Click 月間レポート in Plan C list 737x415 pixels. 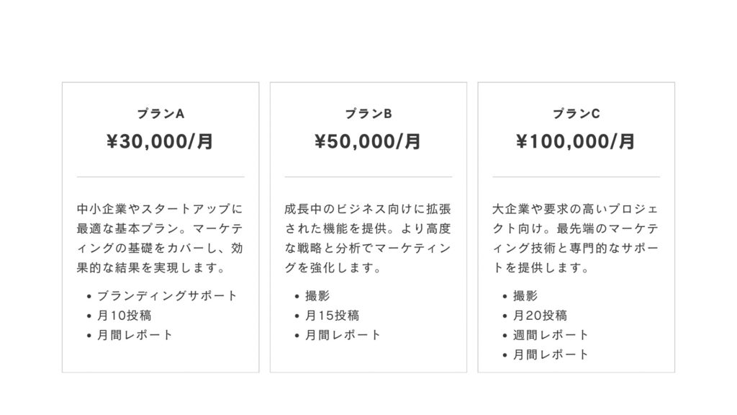(x=551, y=354)
